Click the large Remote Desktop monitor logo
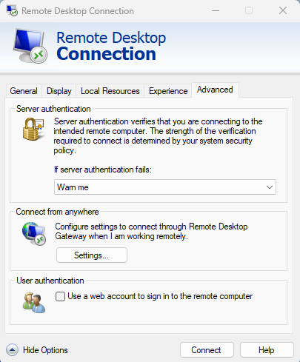 click(30, 46)
